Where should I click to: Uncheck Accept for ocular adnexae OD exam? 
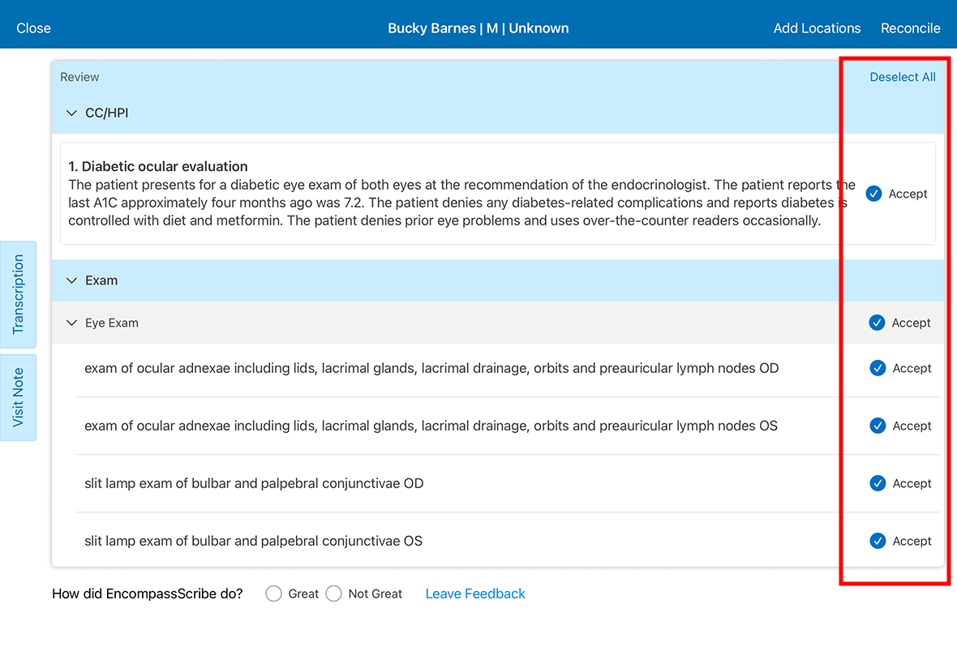pyautogui.click(x=878, y=368)
